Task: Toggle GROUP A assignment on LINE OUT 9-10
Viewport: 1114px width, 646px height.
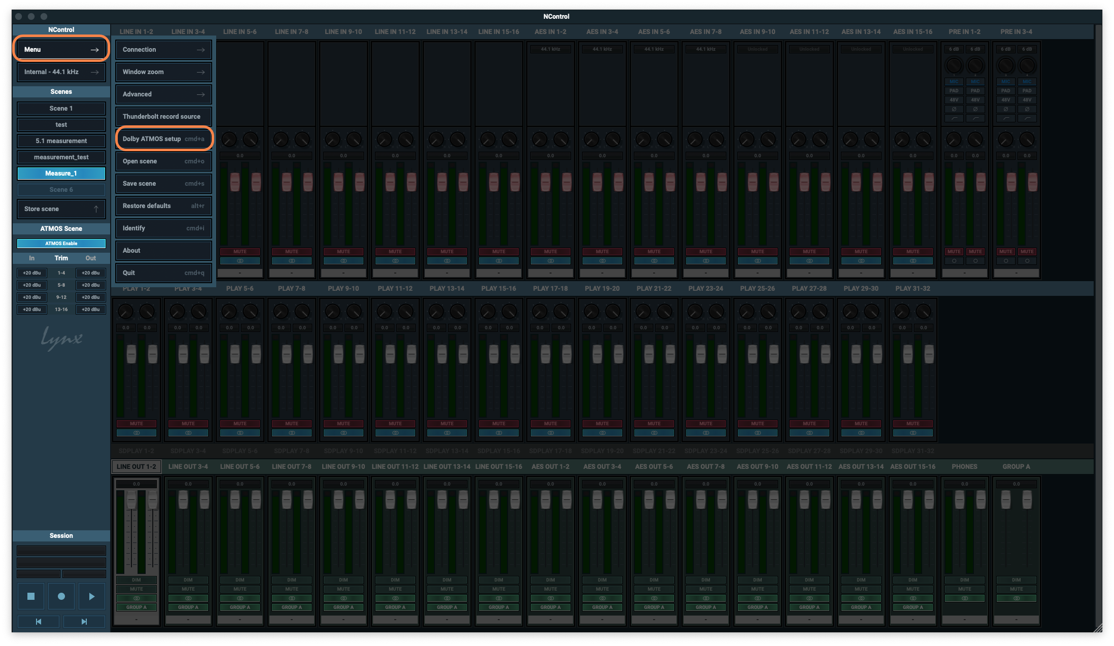Action: 344,607
